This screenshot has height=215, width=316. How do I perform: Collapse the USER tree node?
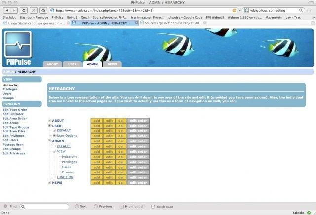[x=49, y=125]
